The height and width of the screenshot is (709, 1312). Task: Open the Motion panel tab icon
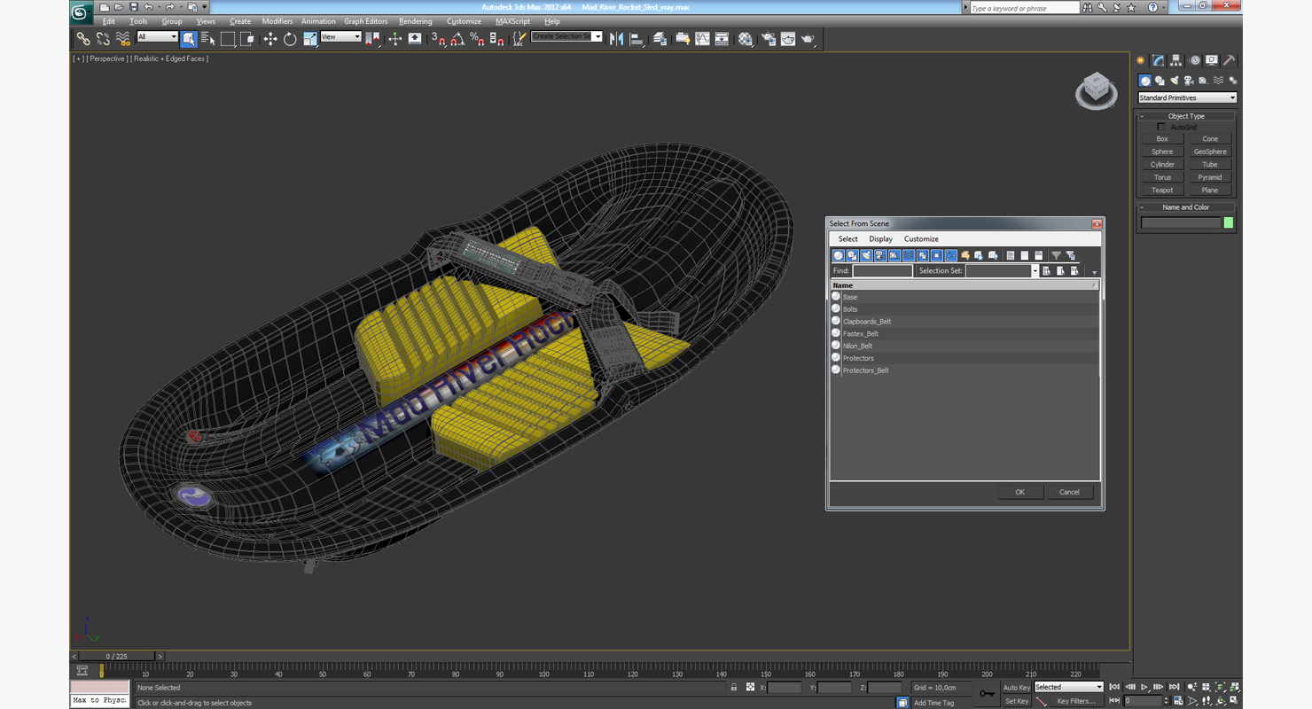[1194, 61]
